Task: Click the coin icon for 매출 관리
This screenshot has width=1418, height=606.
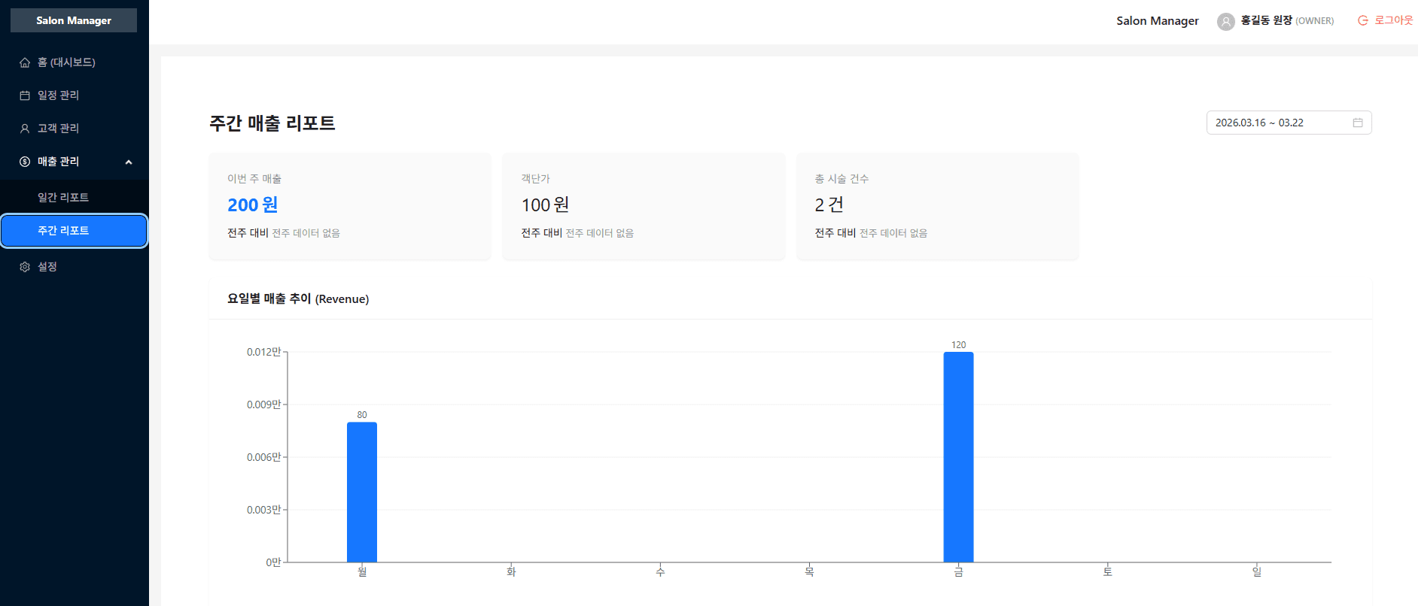Action: point(25,162)
